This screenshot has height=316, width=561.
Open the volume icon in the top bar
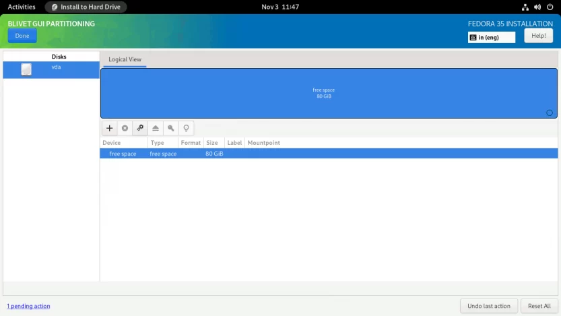point(537,7)
